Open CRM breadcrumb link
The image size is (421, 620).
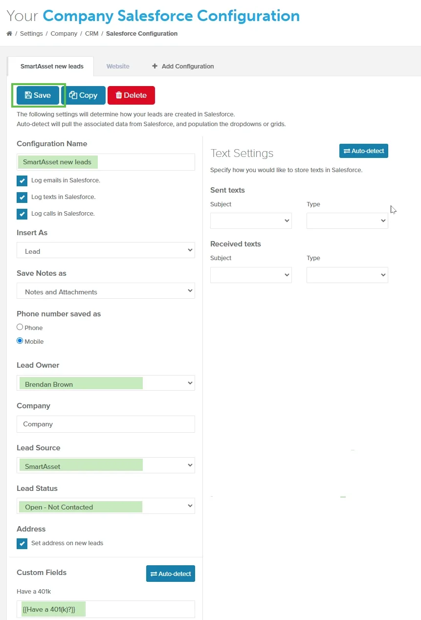(x=92, y=34)
